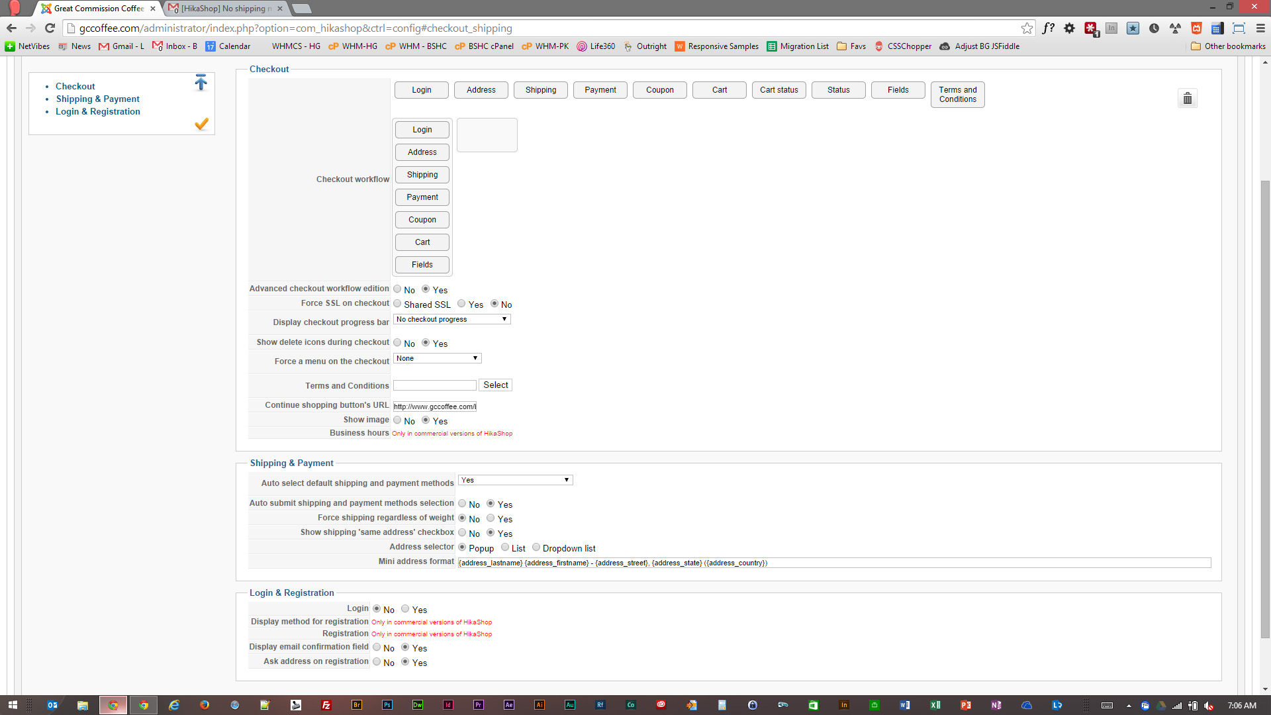Click the trash can icon in workflow
1271x715 pixels.
(x=1188, y=99)
